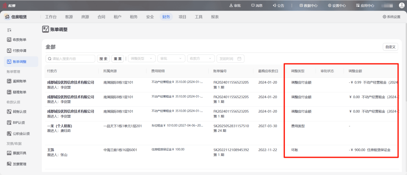Expand the 审批 dropdown filter
Viewport: 407px width, 175px height.
(x=172, y=59)
